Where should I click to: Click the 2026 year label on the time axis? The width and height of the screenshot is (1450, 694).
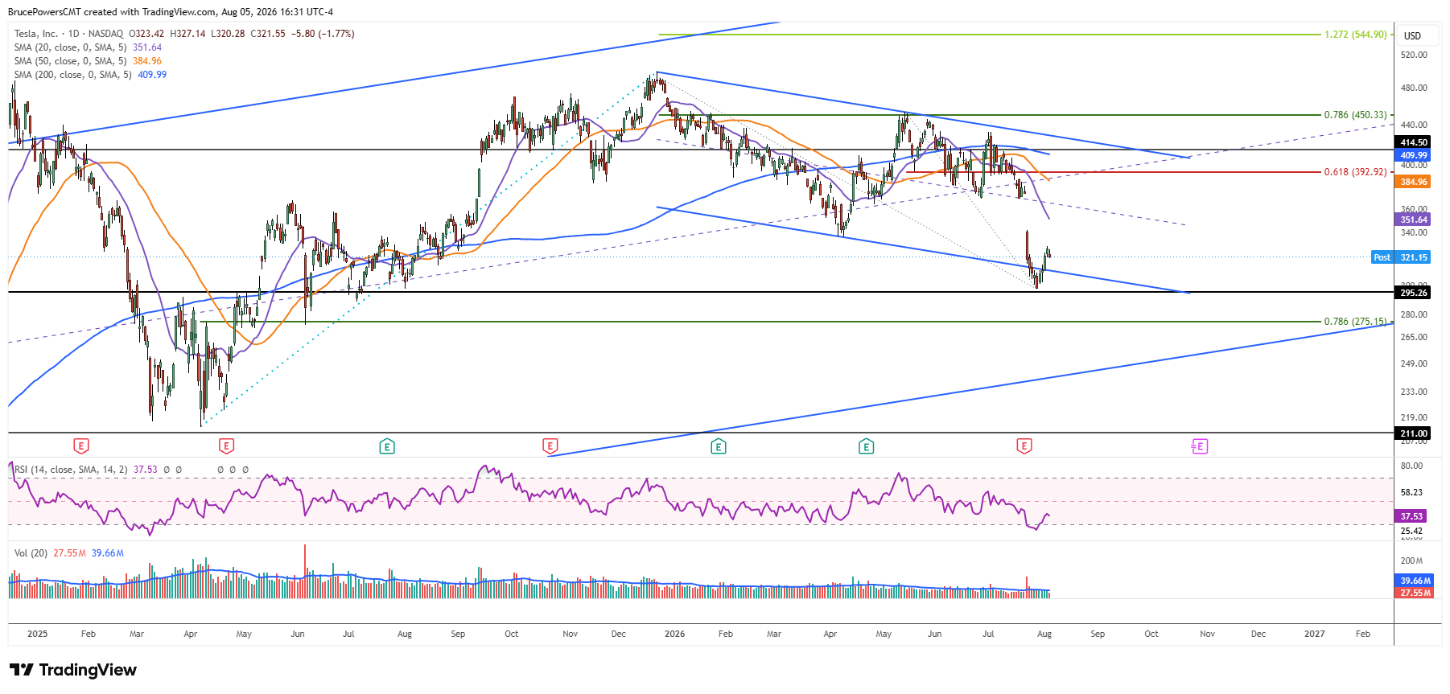(674, 634)
